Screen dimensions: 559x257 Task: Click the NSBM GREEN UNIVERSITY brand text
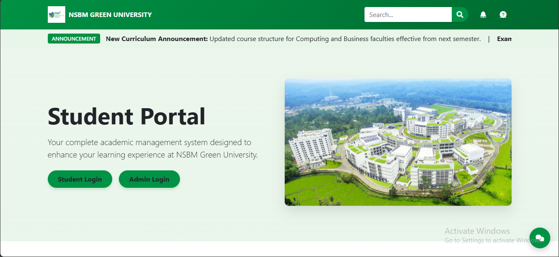[x=110, y=15]
